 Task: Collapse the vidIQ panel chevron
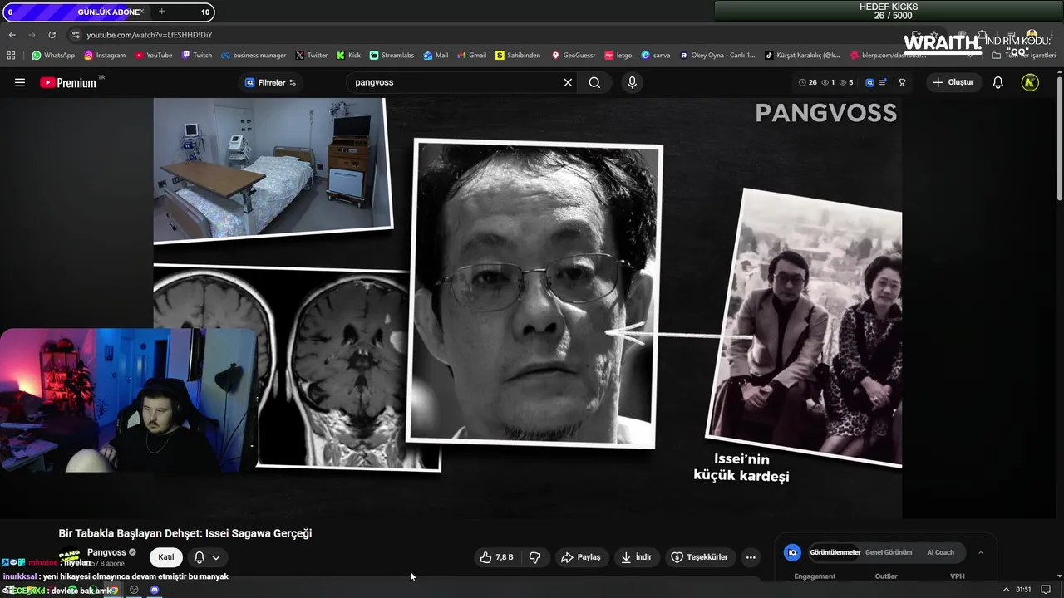point(981,552)
